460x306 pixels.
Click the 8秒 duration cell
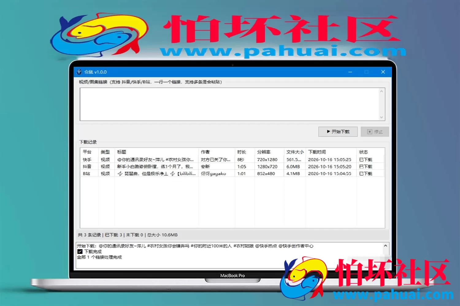[x=241, y=159]
